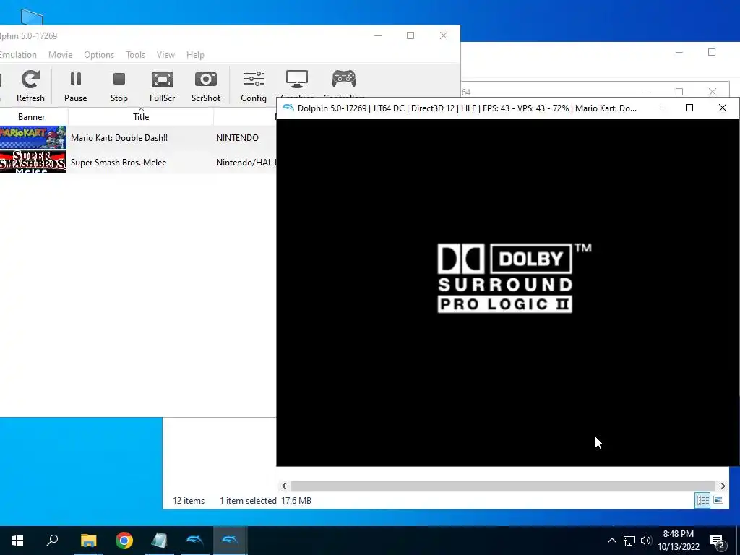Screen dimensions: 740x555
Task: Switch to the active Dolphin taskbar icon
Action: [231, 541]
